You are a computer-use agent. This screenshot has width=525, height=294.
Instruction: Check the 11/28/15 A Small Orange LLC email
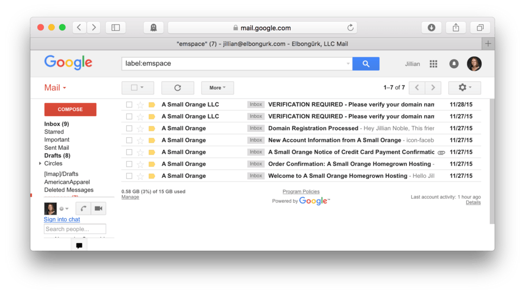coord(129,104)
